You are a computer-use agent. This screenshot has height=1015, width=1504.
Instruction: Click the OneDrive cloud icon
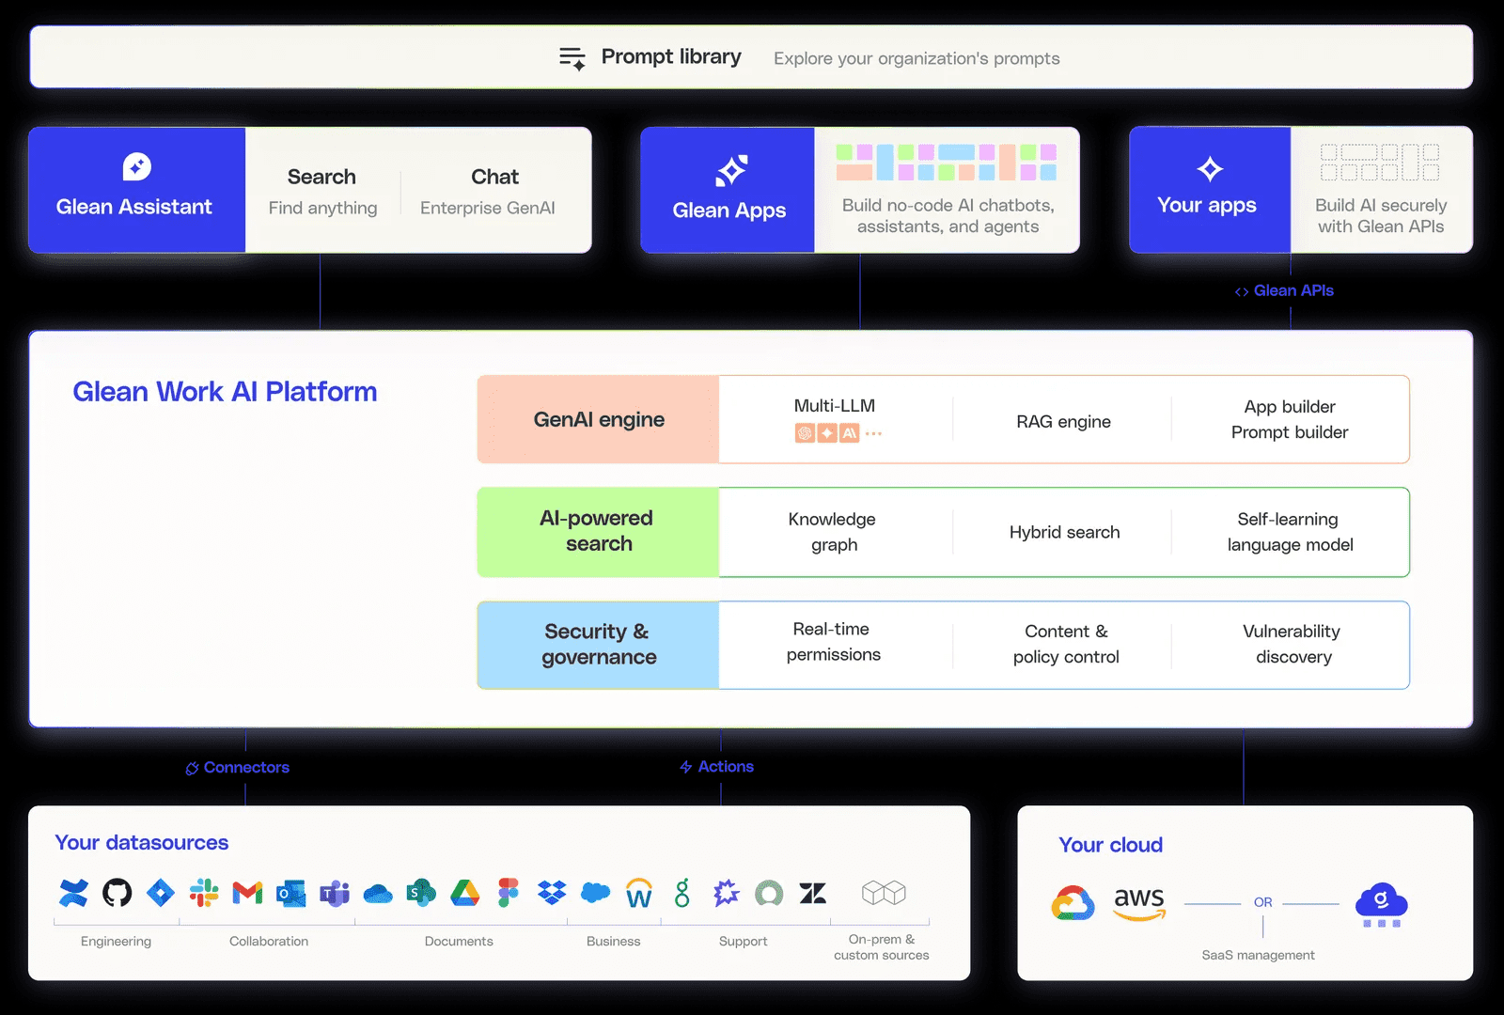click(x=378, y=894)
